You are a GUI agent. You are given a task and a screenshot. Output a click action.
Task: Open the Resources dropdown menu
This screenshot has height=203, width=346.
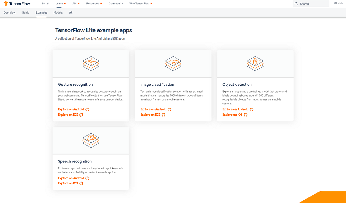[94, 3]
